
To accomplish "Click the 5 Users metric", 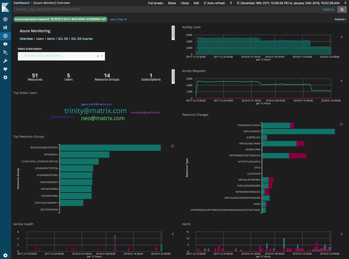I will (68, 77).
